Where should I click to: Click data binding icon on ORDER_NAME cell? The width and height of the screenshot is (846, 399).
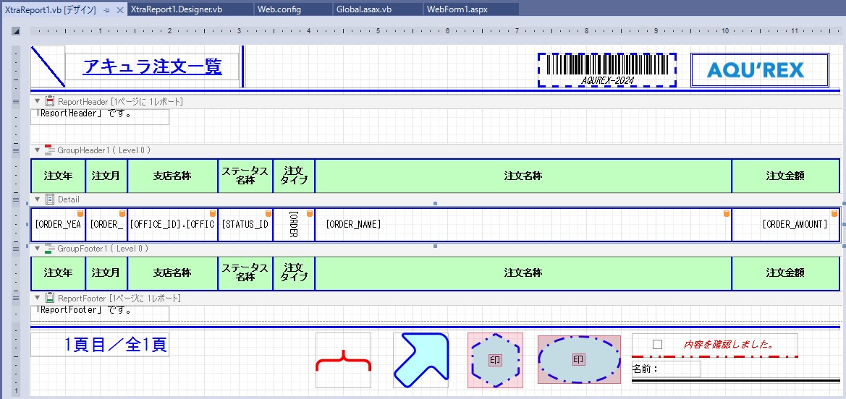pos(726,213)
